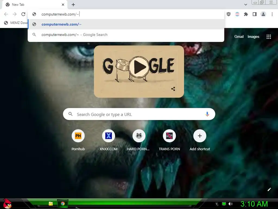The height and width of the screenshot is (209, 278).
Task: Open the red bird start menu
Action: pyautogui.click(x=7, y=204)
